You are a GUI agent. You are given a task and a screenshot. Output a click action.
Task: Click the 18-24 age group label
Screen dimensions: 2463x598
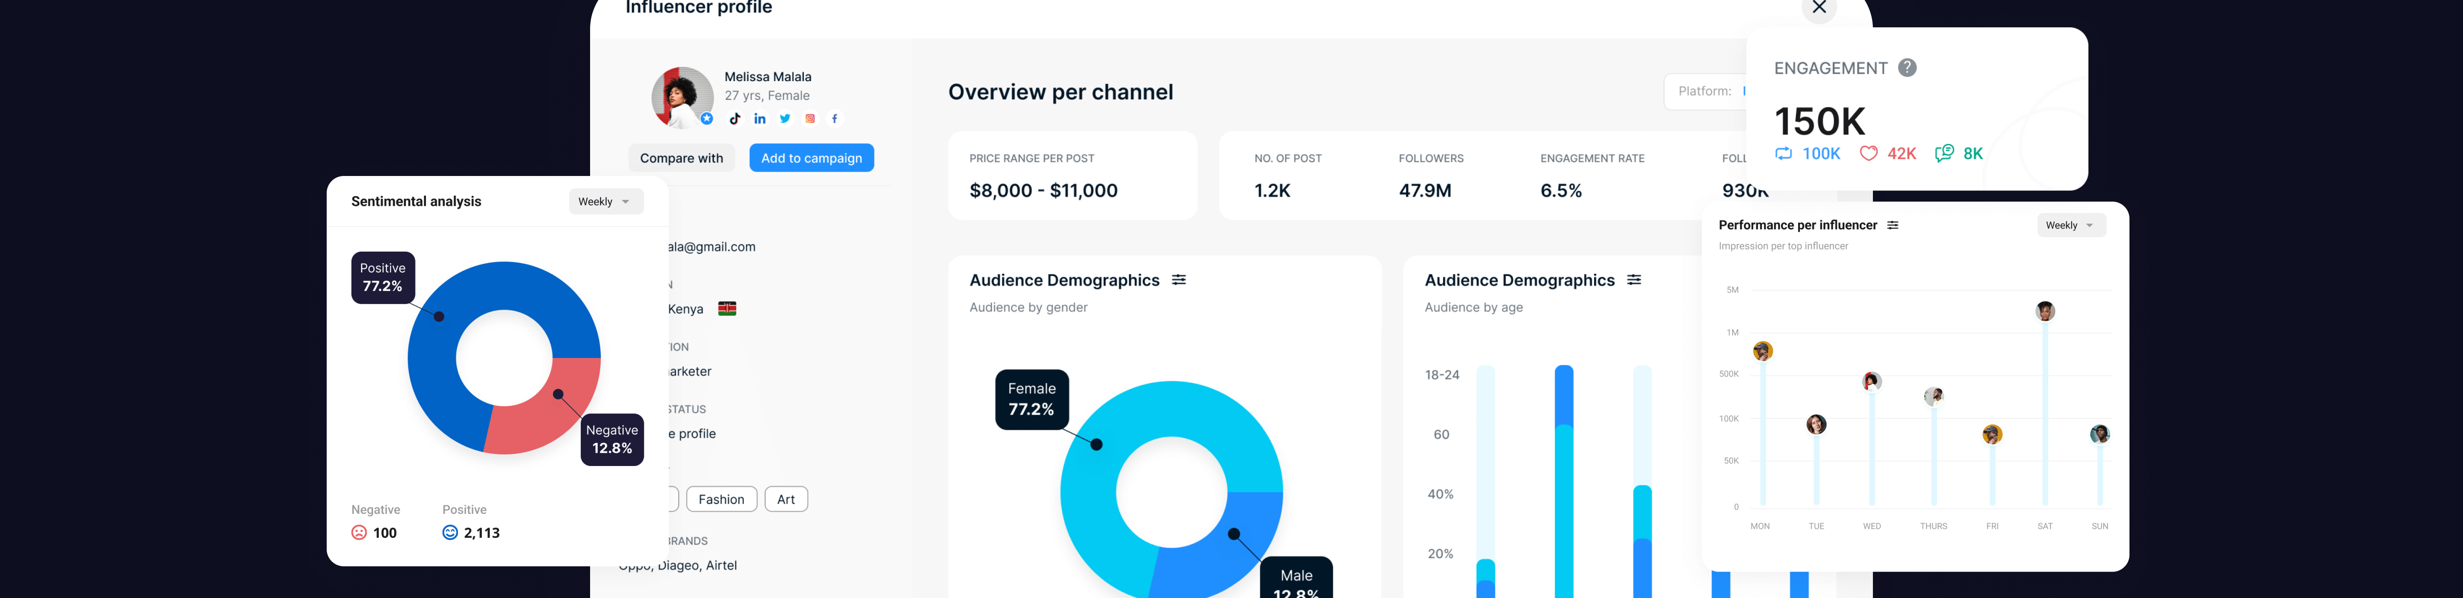click(x=1442, y=375)
